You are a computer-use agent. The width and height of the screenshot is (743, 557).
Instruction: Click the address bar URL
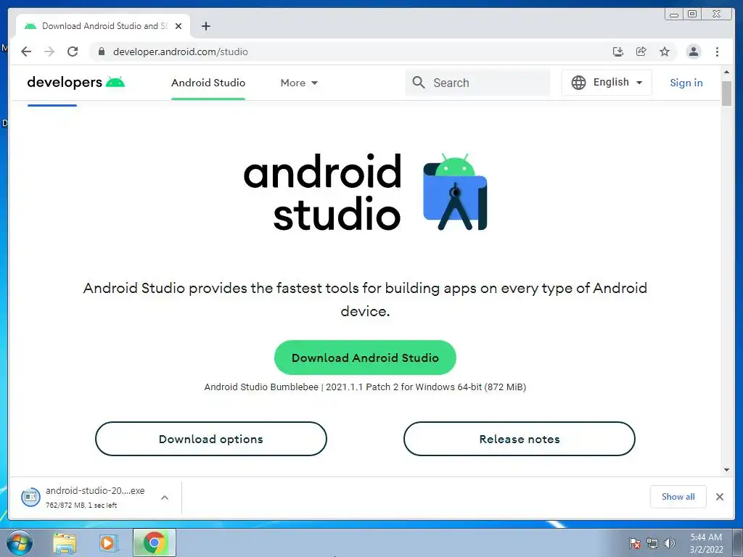180,51
